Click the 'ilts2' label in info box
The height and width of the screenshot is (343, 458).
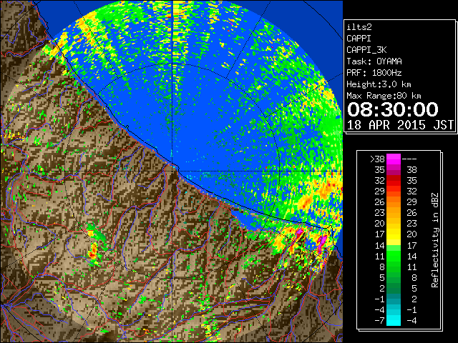tap(359, 27)
